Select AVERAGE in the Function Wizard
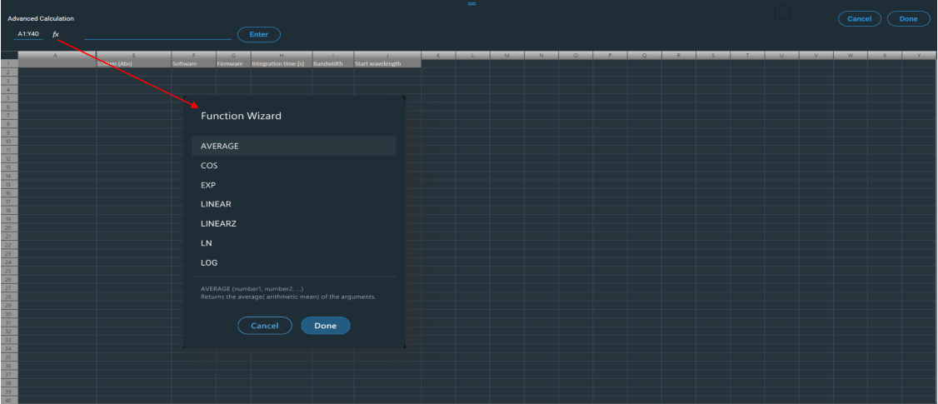Image resolution: width=938 pixels, height=404 pixels. 293,146
